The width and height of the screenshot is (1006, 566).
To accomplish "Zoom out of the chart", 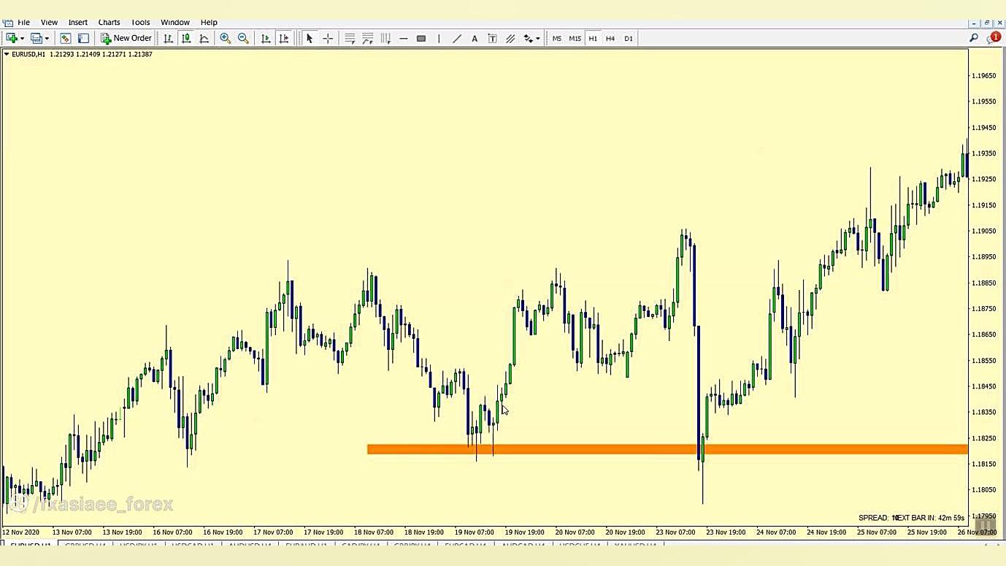I will 243,38.
